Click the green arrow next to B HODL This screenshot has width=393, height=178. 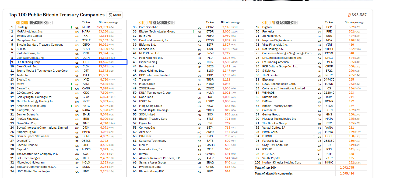[314, 136]
